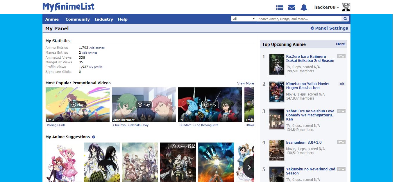Screen dimensions: 397x182
Task: Toggle PTW badge on Evangelion: 3.0+1.0
Action: point(341,142)
